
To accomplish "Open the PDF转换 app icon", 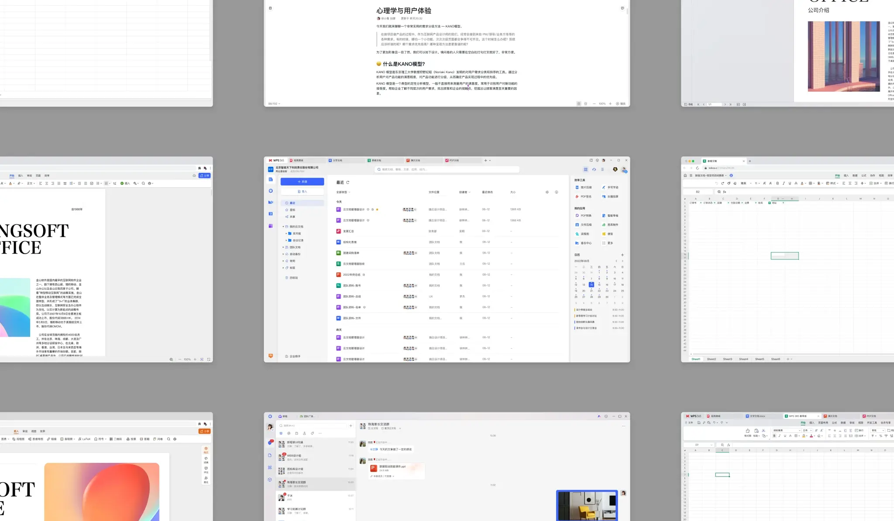I will coord(577,216).
